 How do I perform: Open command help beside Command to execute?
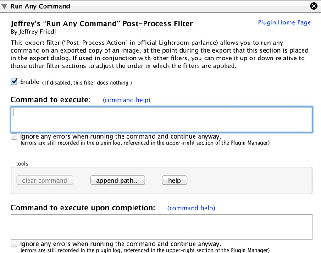[x=127, y=100]
